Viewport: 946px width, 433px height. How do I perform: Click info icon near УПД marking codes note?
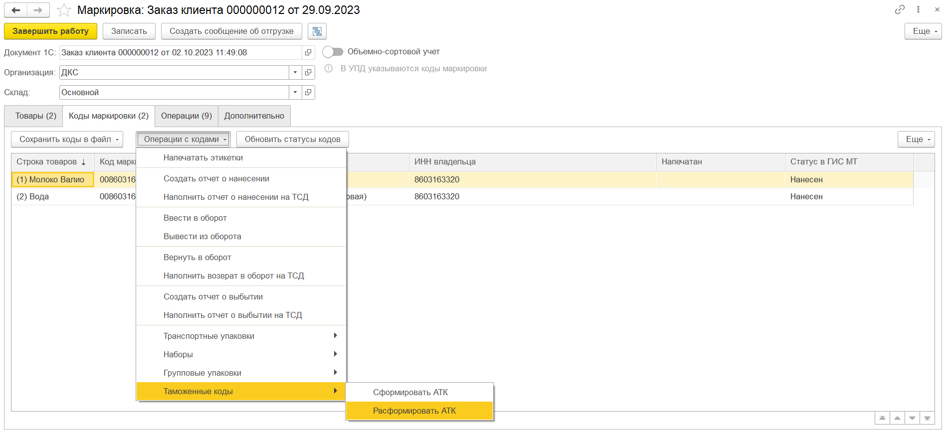[x=329, y=69]
